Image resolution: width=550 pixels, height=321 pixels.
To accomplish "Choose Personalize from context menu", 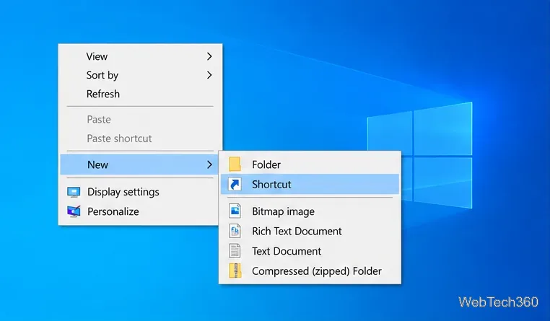I will coord(140,211).
